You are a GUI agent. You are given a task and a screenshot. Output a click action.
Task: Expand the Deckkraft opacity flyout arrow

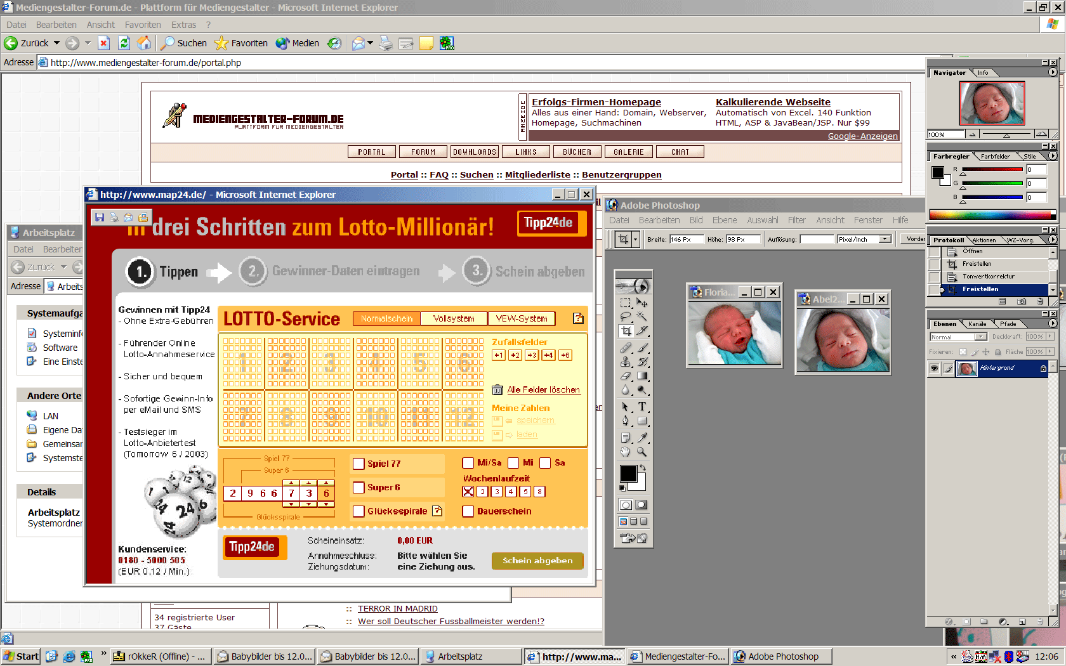pyautogui.click(x=1050, y=337)
